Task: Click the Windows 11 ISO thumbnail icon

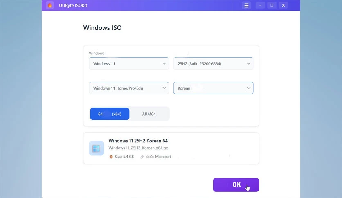Action: point(97,148)
